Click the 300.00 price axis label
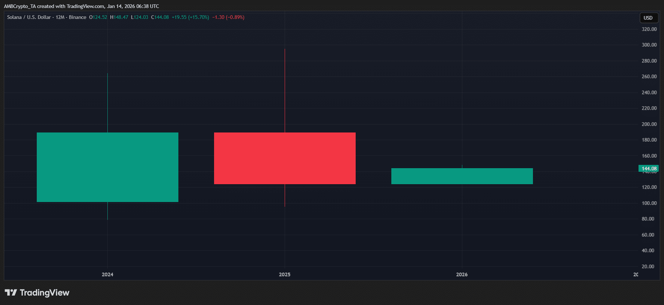 (x=649, y=45)
